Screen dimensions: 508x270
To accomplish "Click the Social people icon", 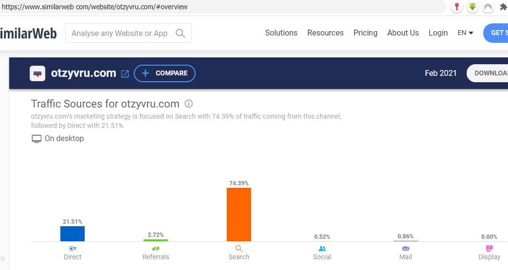I will pos(322,248).
